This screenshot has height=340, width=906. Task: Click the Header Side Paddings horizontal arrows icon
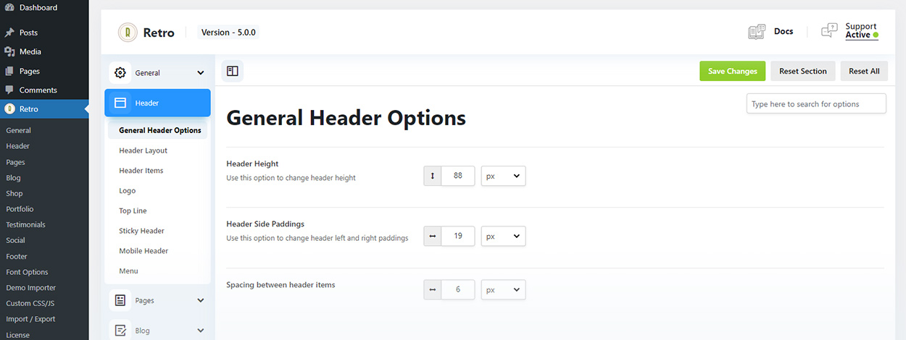point(433,237)
